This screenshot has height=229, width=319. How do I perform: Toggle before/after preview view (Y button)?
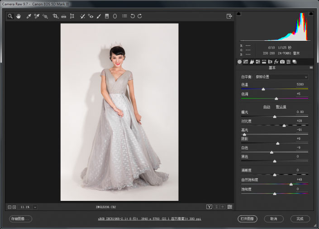[209, 207]
